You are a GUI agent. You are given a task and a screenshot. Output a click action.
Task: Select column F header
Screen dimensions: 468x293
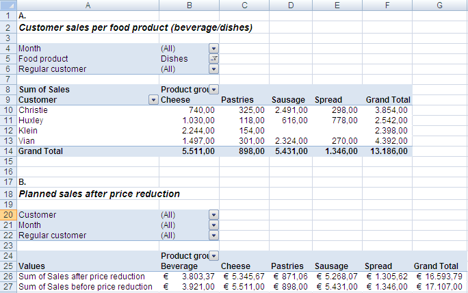click(387, 5)
